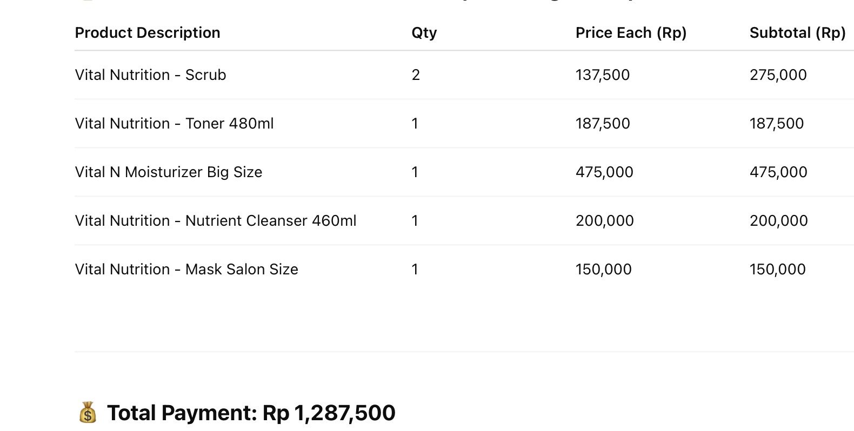Select Vital Nutrition - Toner 480ml text
Viewport: 854px width, 431px height.
tap(174, 124)
